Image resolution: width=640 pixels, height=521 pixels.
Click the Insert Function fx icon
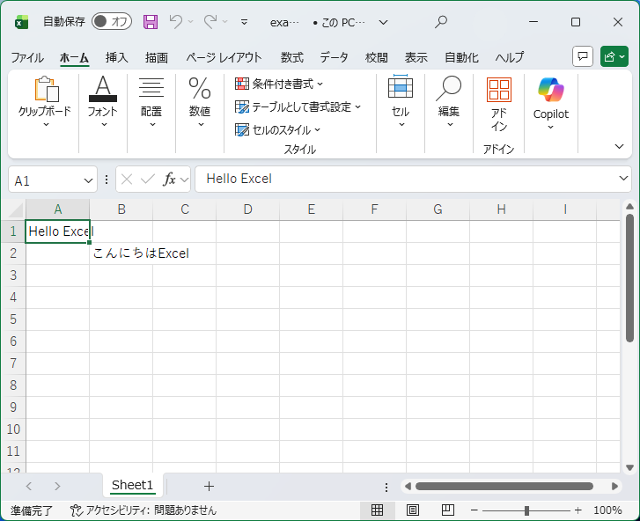click(169, 180)
